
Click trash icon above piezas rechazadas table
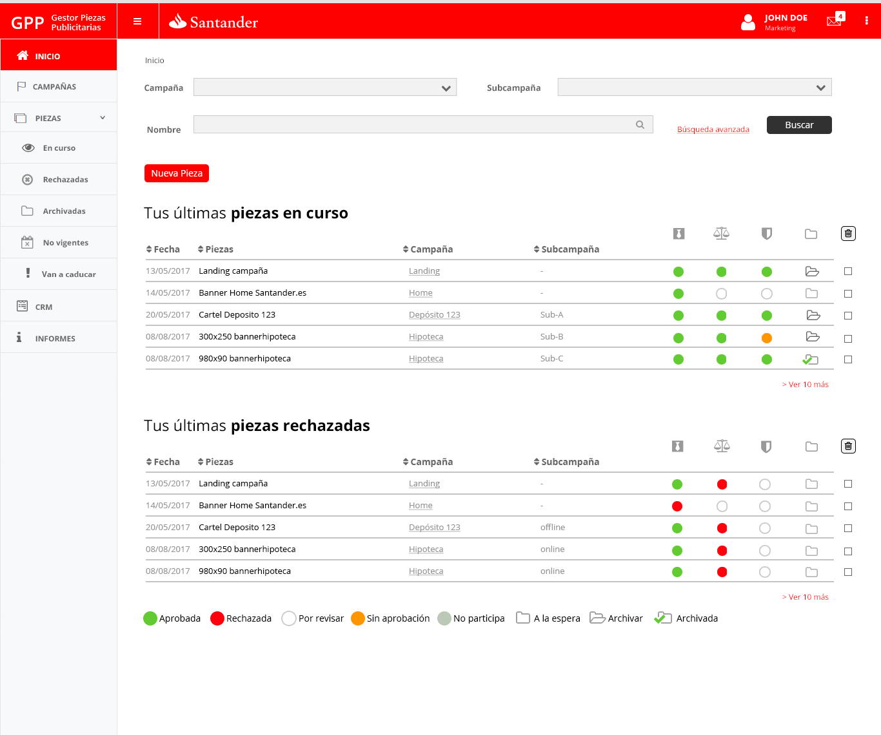coord(848,446)
